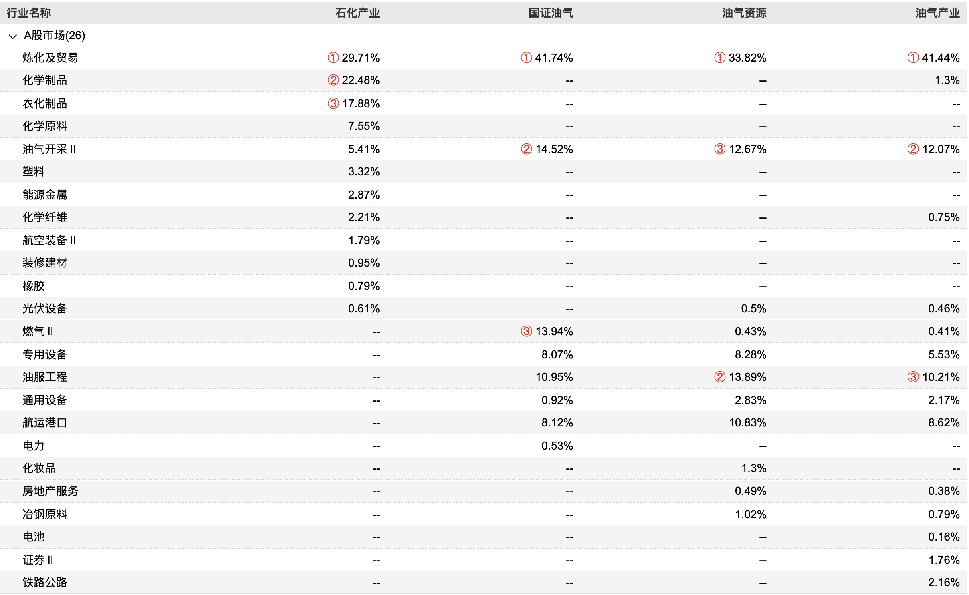Click the rank ② icon beside 14.52%
This screenshot has width=969, height=595.
click(527, 149)
